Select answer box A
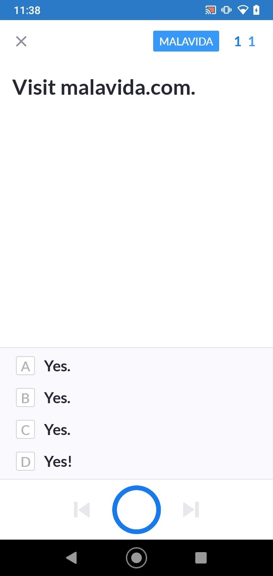The height and width of the screenshot is (576, 273). [25, 366]
